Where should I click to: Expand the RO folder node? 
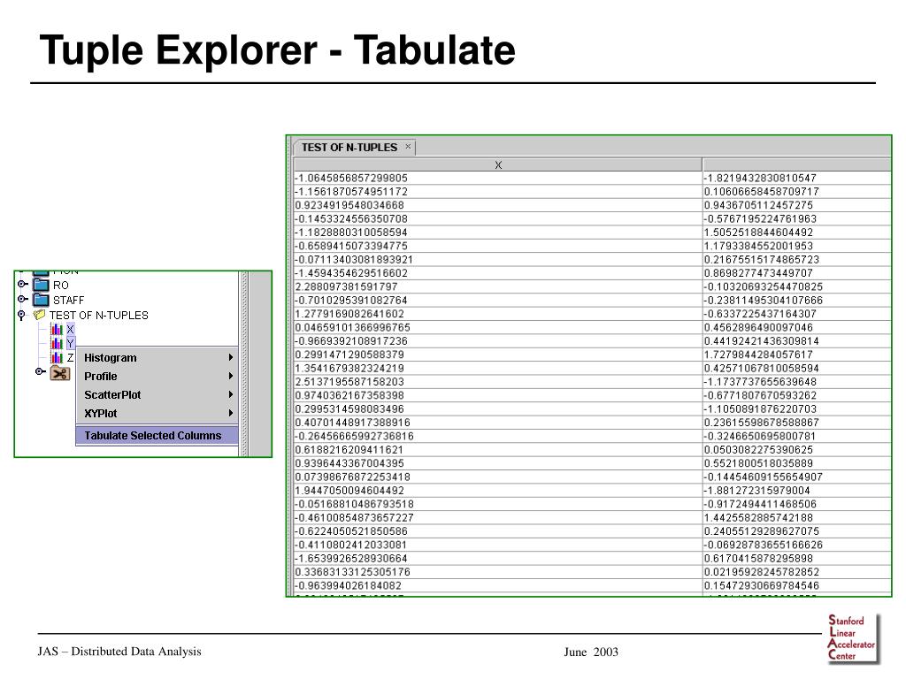coord(22,284)
